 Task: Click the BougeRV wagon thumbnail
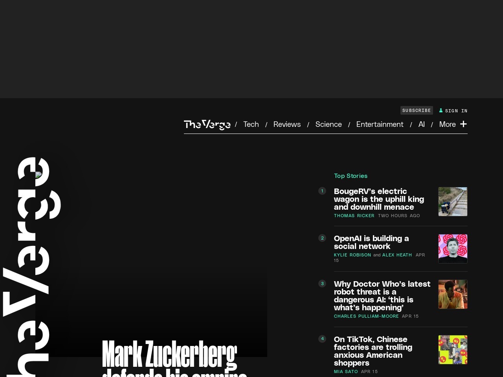pos(453,202)
